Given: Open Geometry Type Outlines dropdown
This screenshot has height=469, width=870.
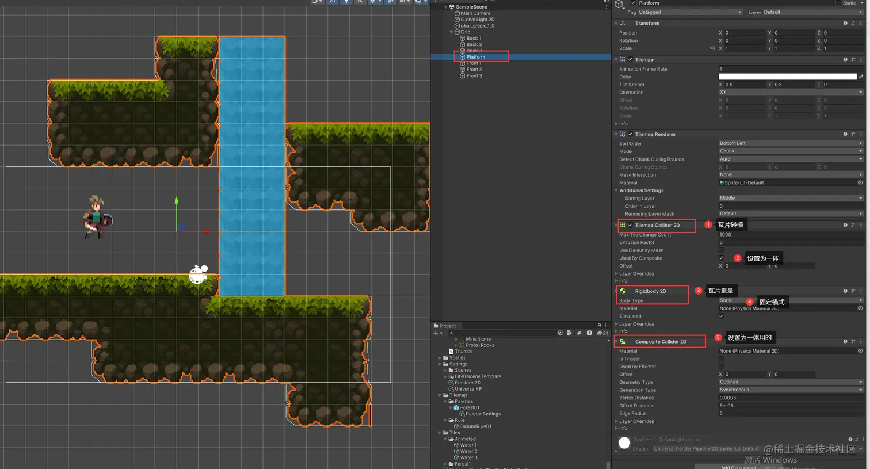Looking at the screenshot, I should coord(791,382).
